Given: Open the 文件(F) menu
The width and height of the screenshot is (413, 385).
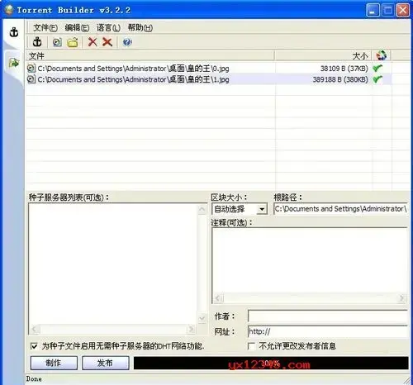Looking at the screenshot, I should pyautogui.click(x=45, y=28).
